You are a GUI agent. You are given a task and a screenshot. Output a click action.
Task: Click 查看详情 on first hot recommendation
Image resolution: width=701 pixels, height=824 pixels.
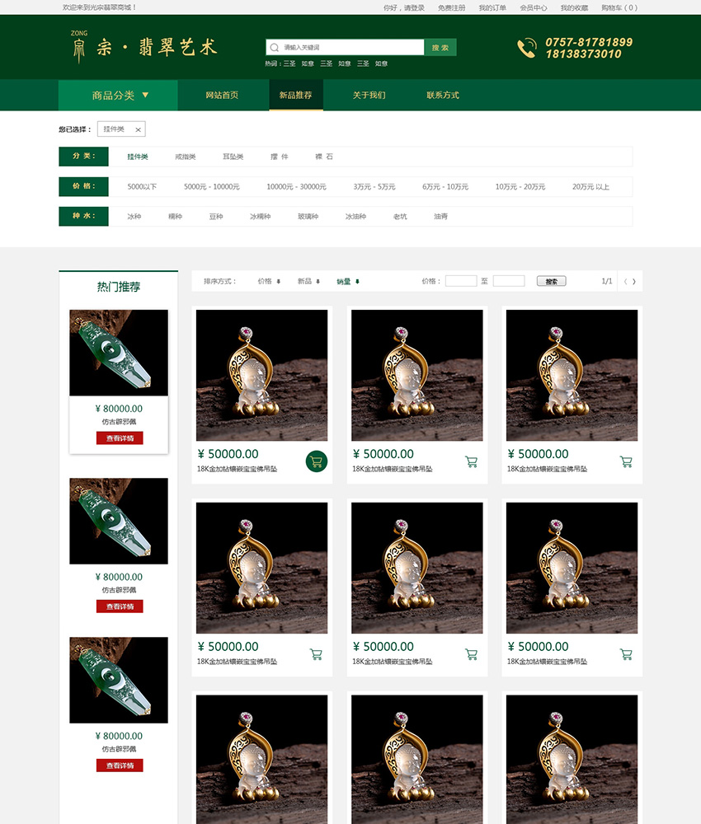(x=120, y=438)
